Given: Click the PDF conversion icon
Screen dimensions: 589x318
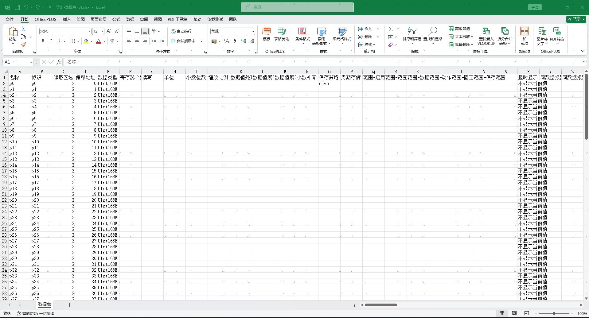Looking at the screenshot, I should [557, 31].
